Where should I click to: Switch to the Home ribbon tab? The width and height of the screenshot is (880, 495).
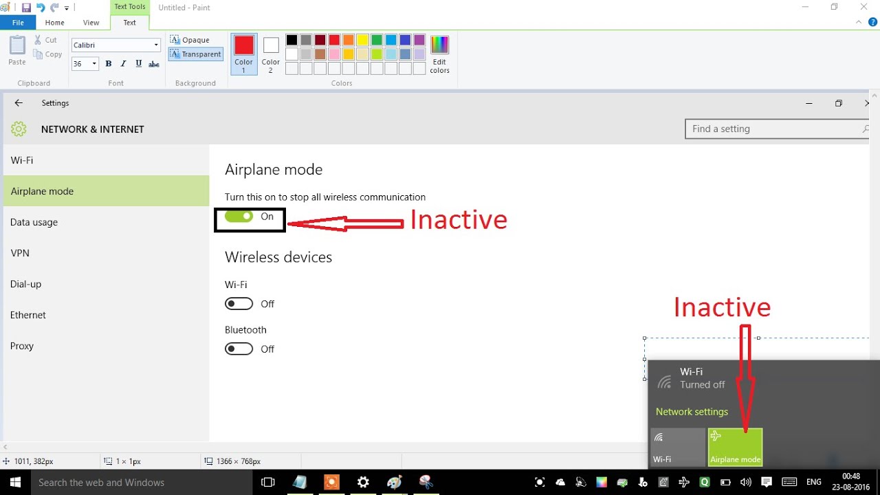click(55, 23)
